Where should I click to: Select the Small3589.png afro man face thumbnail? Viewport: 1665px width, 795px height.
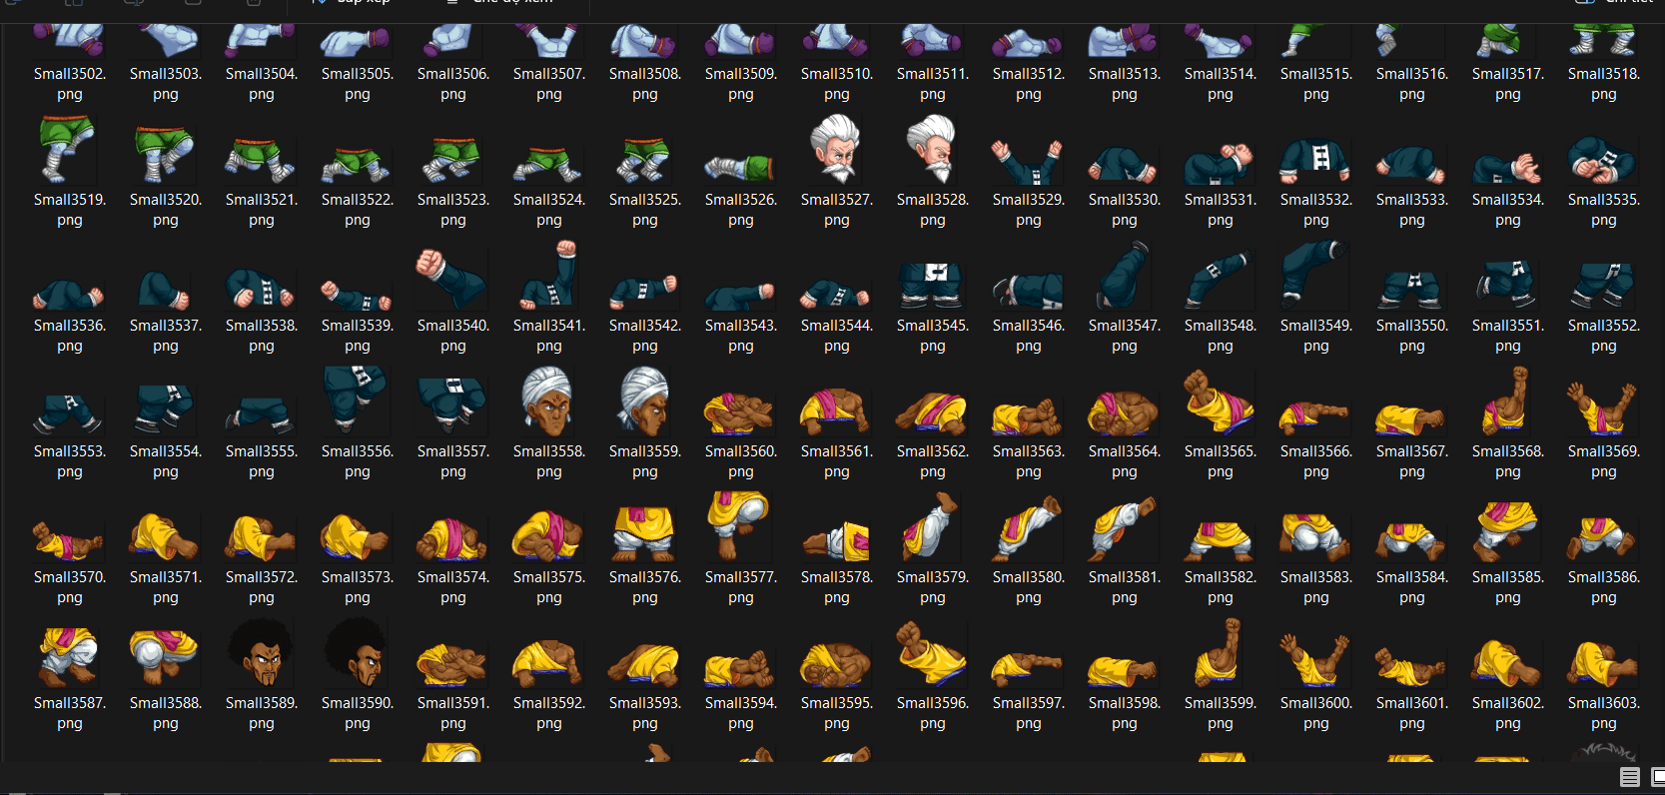click(x=261, y=653)
